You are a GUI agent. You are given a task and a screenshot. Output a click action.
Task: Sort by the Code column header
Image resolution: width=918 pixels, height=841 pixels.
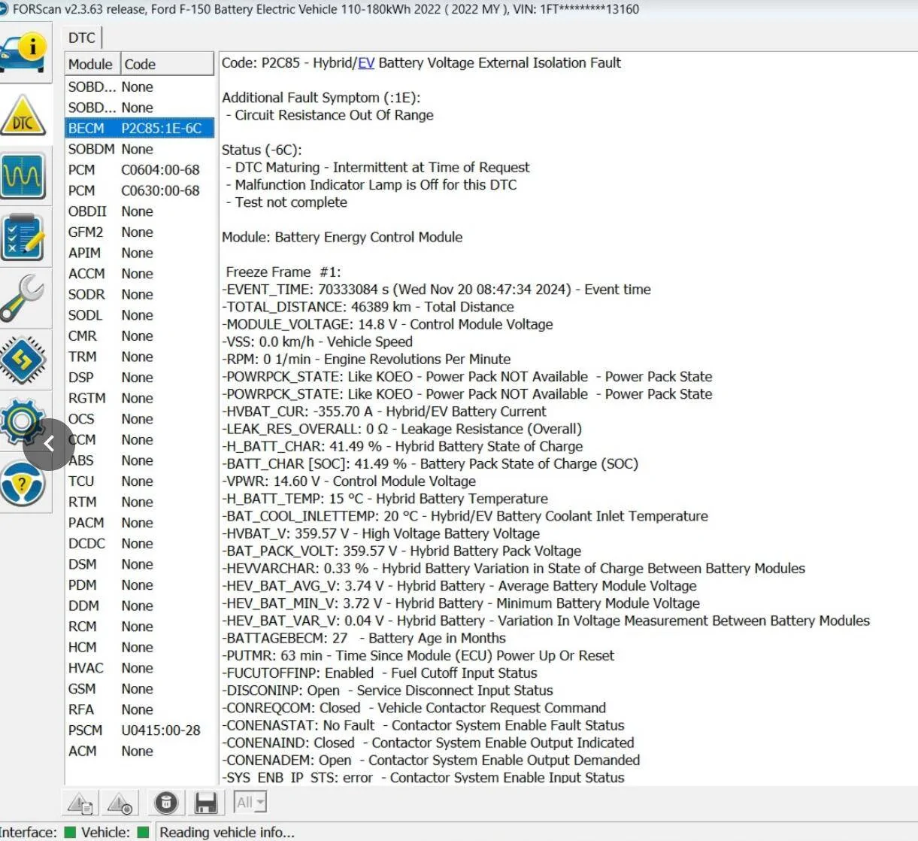[167, 64]
